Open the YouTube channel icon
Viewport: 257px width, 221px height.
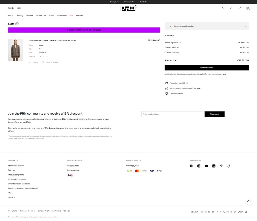point(206,166)
